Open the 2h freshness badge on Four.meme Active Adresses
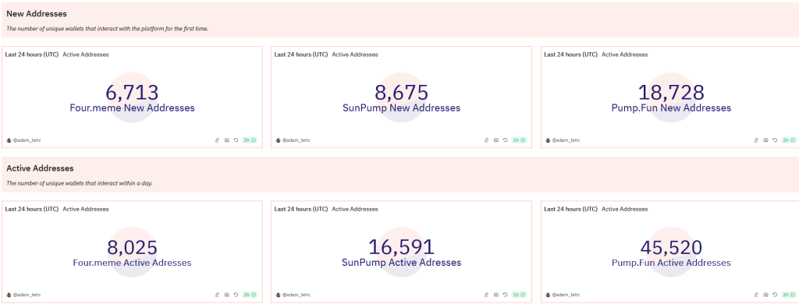 (250, 295)
